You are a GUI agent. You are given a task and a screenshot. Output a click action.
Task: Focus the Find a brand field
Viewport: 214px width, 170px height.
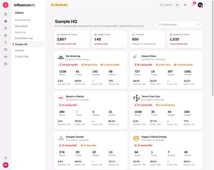pyautogui.click(x=179, y=25)
